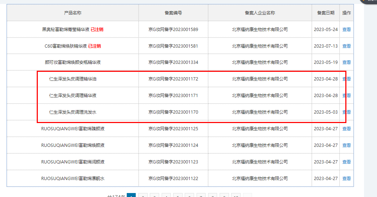
Task: Click product name 仁生泽发头皮调理精华油
Action: [73, 79]
